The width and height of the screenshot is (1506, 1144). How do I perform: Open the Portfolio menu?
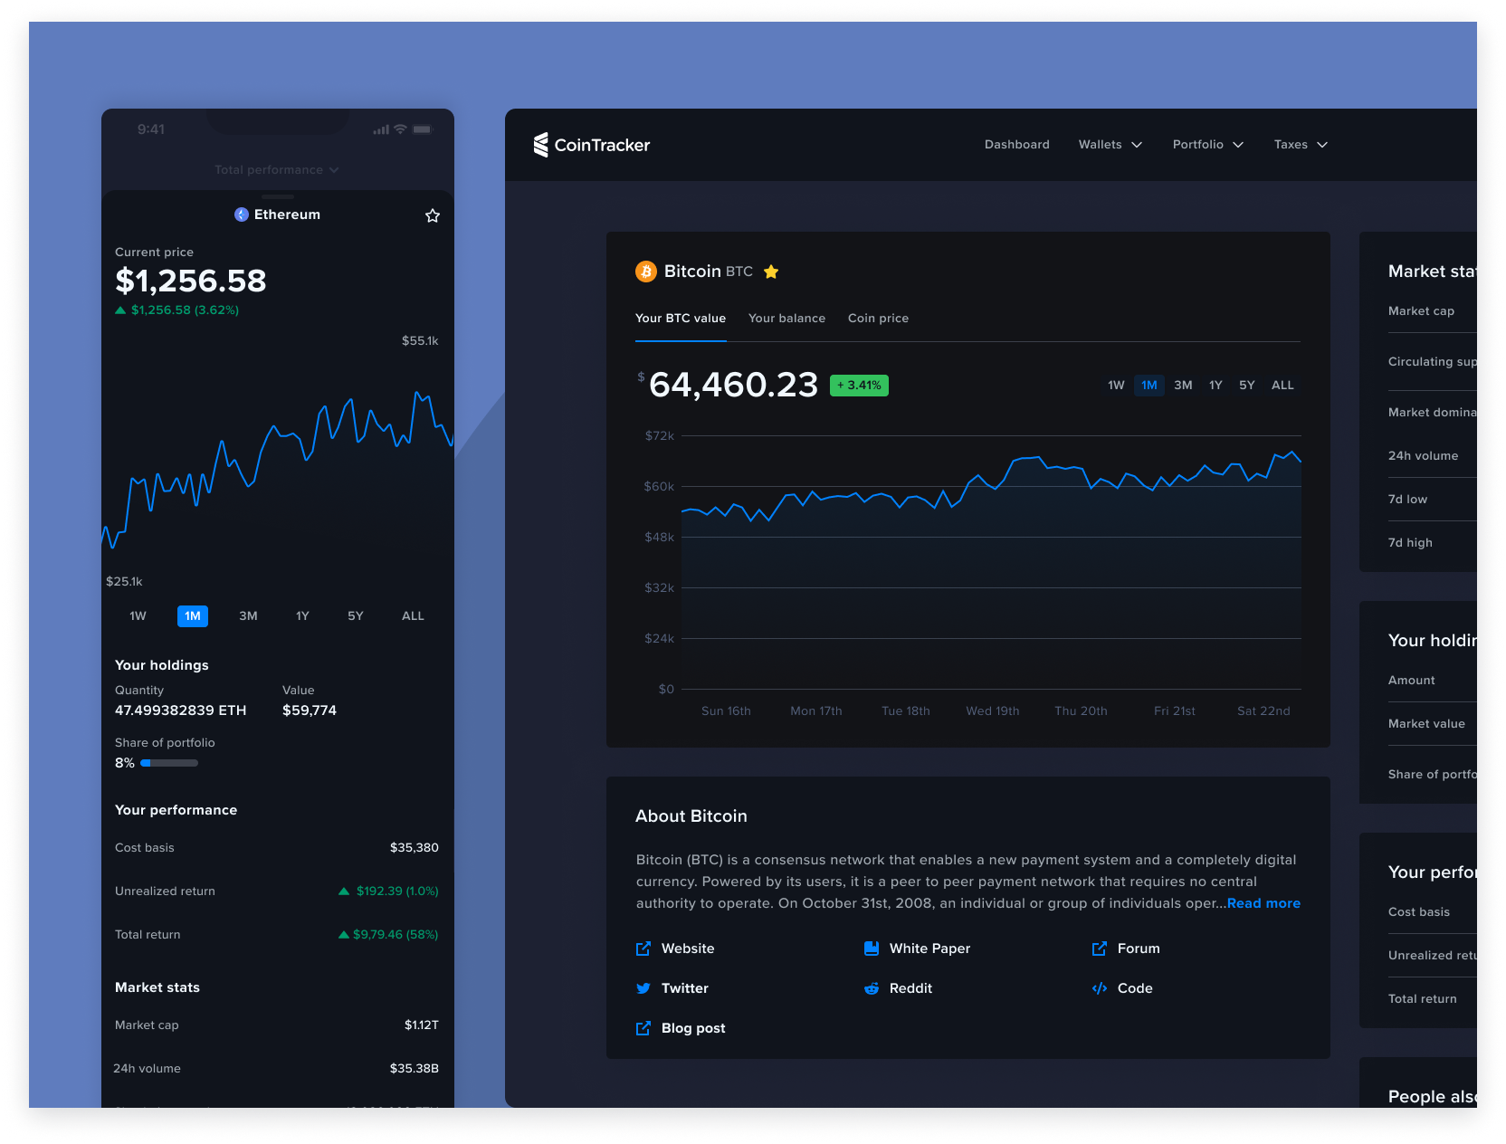click(1208, 145)
